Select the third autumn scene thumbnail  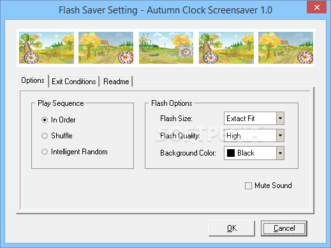(x=166, y=48)
